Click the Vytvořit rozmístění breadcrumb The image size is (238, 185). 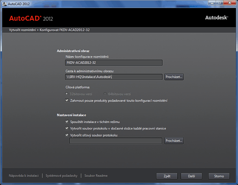tap(22, 30)
